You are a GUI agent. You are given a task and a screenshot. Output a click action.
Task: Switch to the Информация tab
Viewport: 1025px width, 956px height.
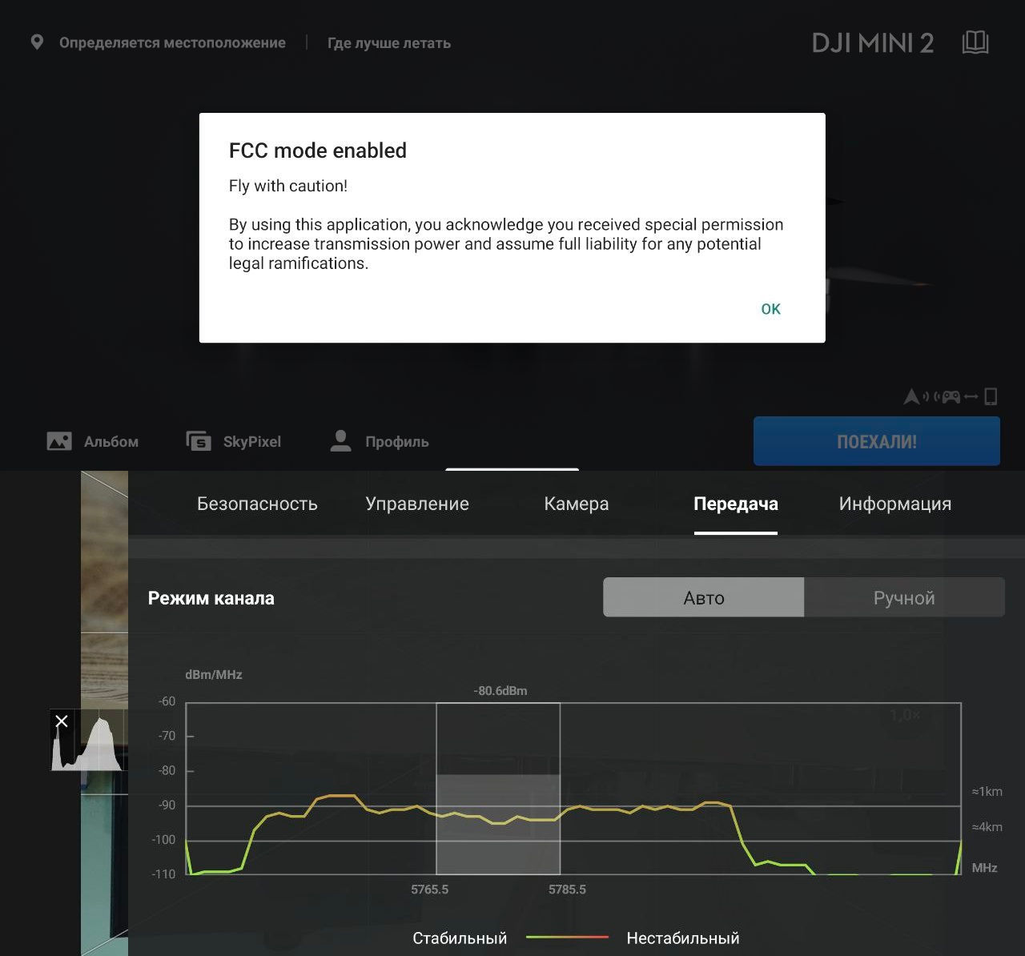(x=895, y=504)
